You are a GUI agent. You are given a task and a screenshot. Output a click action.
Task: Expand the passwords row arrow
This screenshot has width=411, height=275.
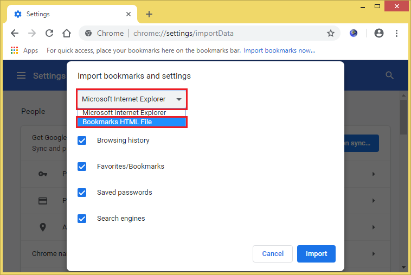pyautogui.click(x=374, y=174)
